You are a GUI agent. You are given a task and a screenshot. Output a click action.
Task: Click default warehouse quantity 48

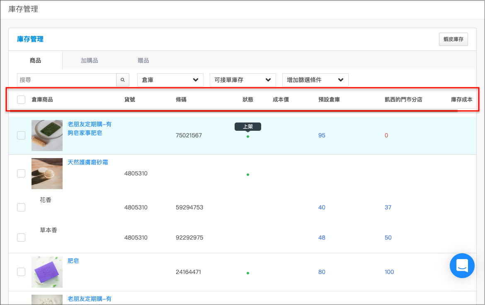click(322, 238)
